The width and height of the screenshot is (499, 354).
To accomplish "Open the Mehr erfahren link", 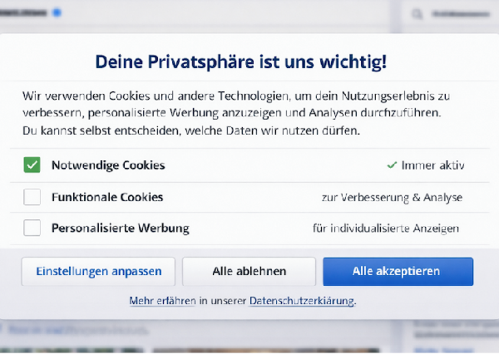I will pos(162,300).
